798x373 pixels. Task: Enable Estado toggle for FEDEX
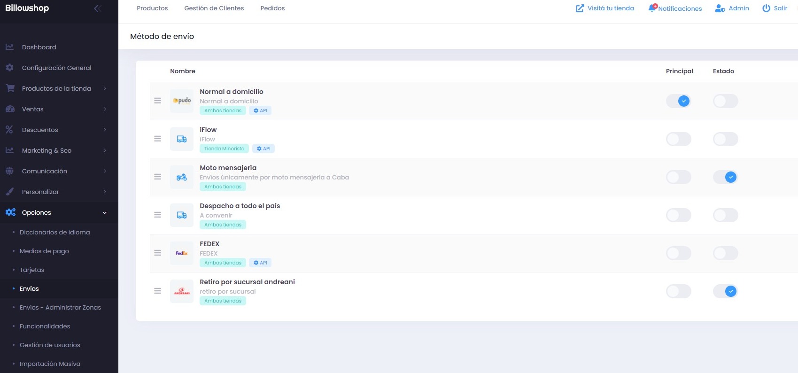pos(726,253)
